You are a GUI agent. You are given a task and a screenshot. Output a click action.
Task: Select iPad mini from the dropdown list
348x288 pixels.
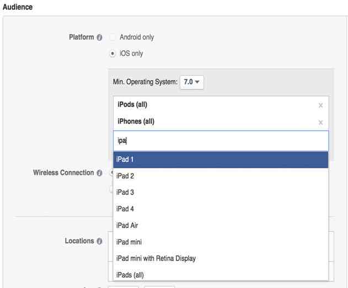221,242
